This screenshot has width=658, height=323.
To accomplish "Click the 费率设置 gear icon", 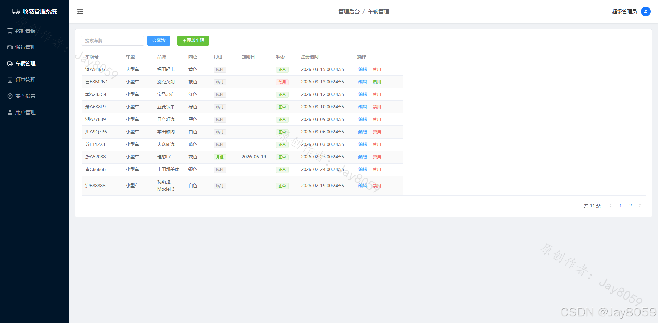I will pos(10,96).
